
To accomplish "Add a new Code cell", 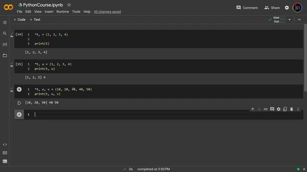I will point(20,20).
